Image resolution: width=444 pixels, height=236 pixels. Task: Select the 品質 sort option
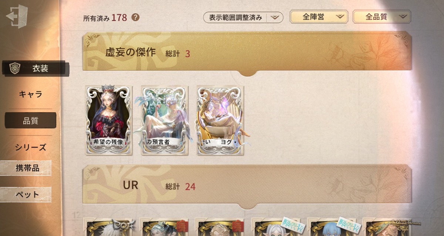[30, 121]
